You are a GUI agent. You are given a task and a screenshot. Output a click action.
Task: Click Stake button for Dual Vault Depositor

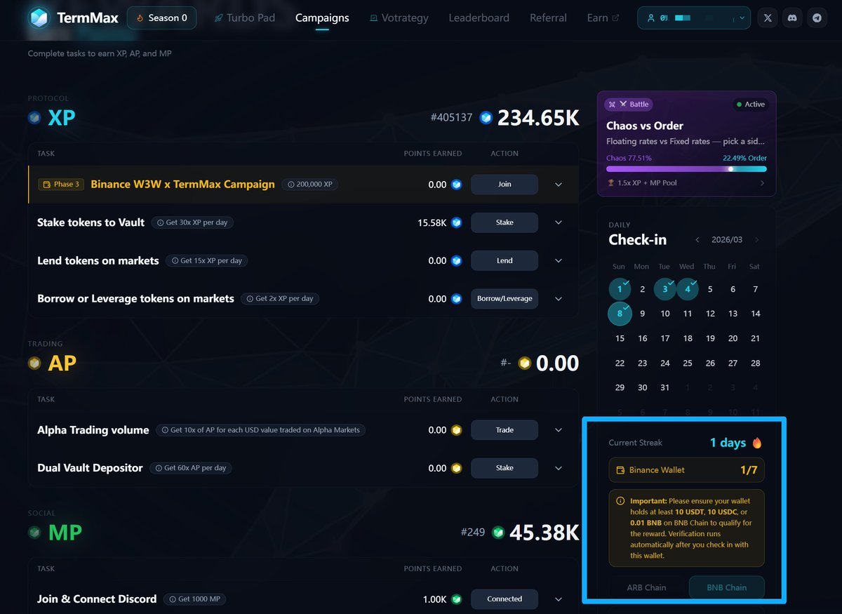tap(504, 468)
